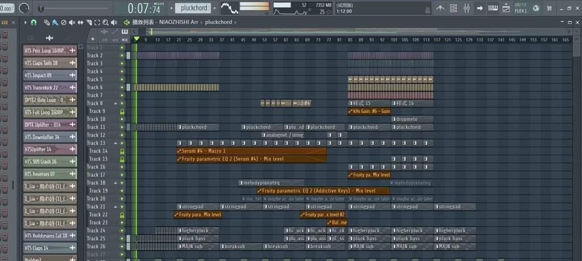Click the globe online content icon
Screen dimensions: 582x261
click(536, 8)
